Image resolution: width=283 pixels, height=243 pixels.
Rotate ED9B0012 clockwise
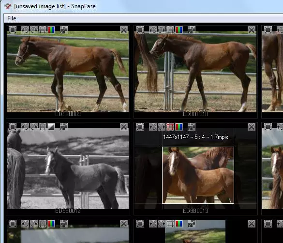tap(34, 127)
